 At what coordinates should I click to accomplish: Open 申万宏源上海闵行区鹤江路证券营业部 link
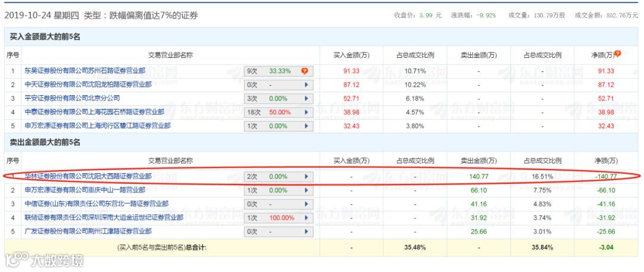[97, 126]
